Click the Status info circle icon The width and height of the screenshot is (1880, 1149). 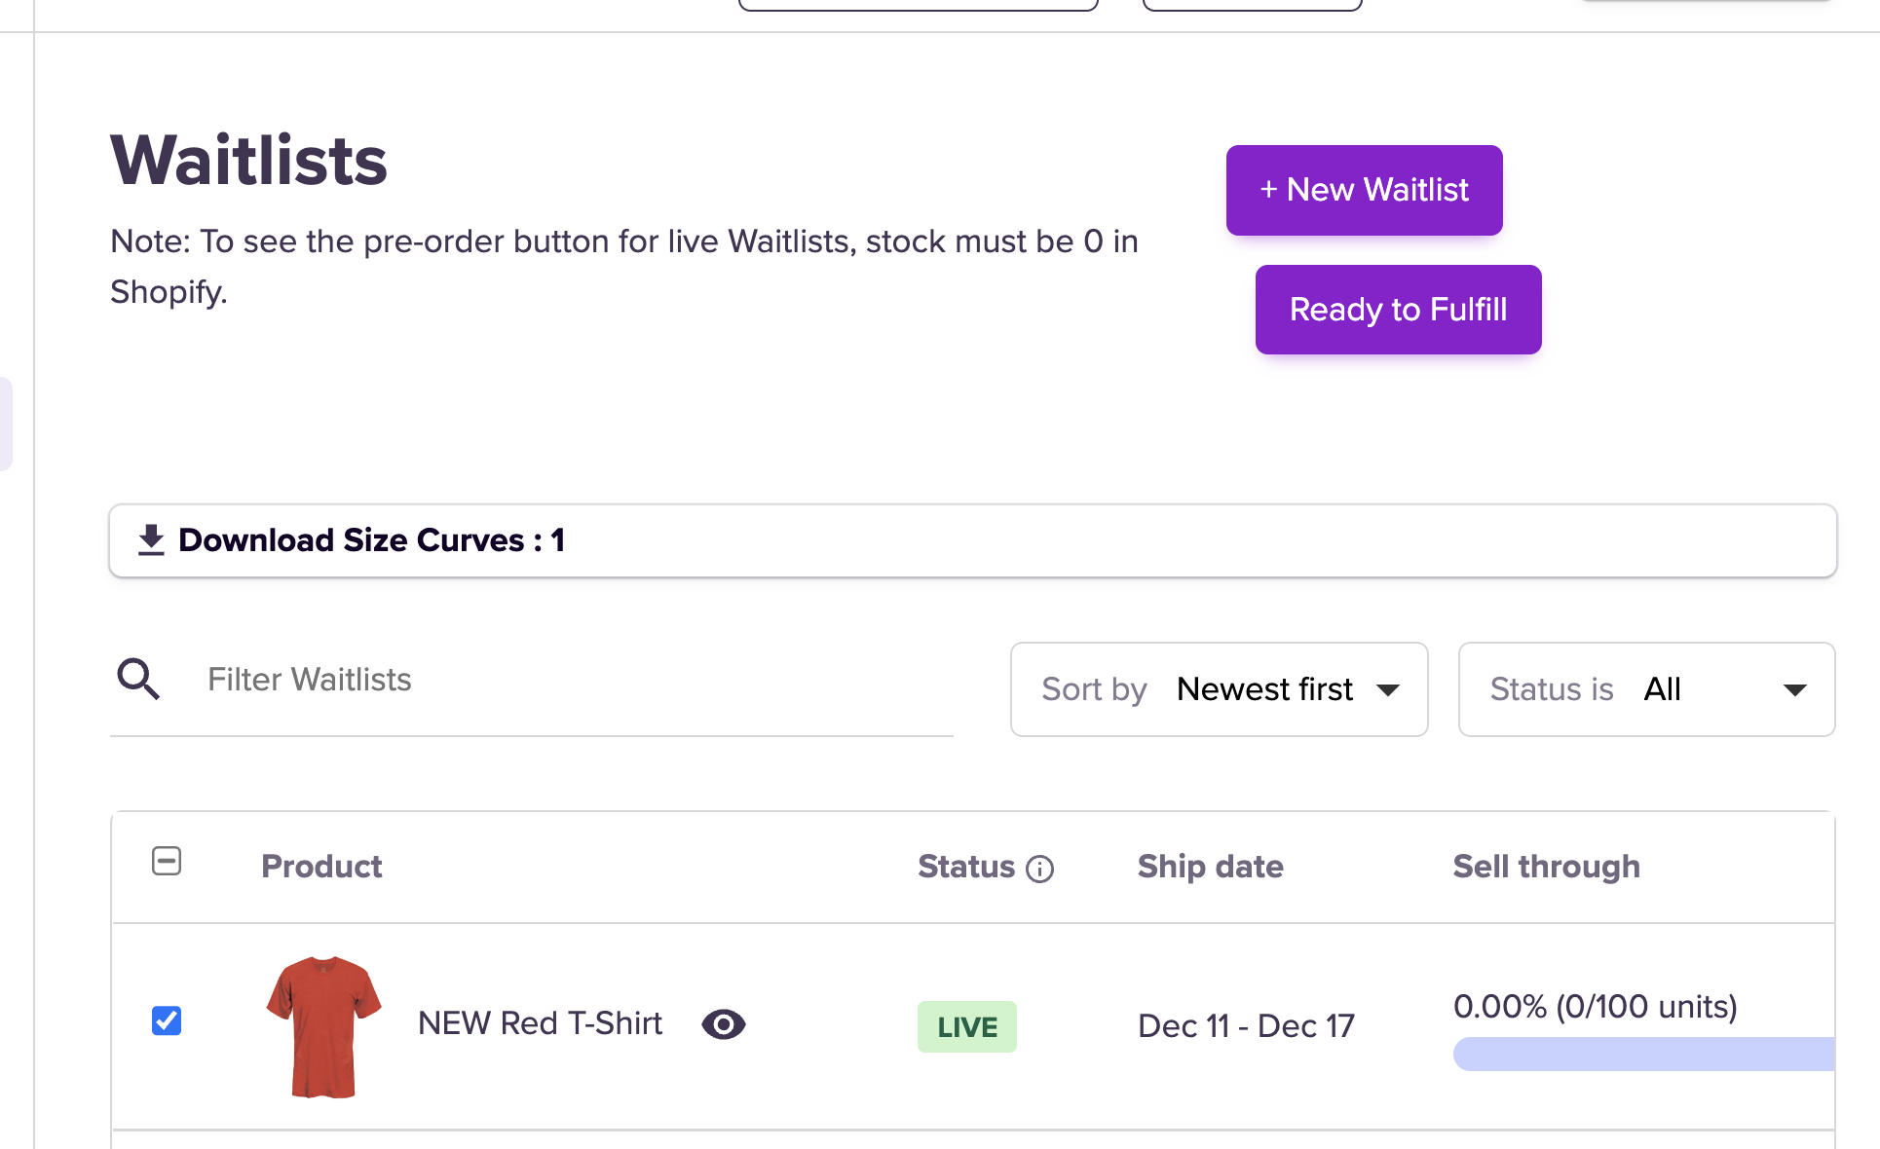(x=1040, y=869)
